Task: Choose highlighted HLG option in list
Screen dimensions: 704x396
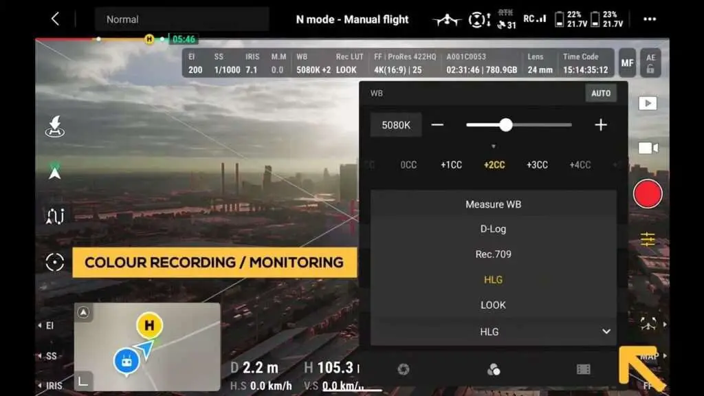Action: 494,280
